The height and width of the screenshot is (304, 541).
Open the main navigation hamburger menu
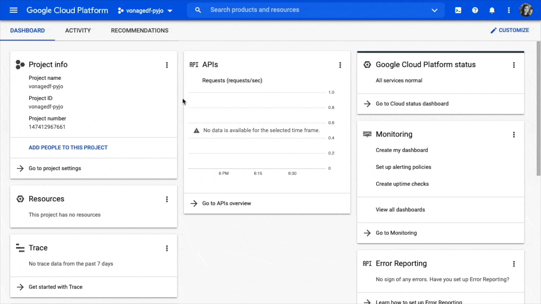[14, 10]
